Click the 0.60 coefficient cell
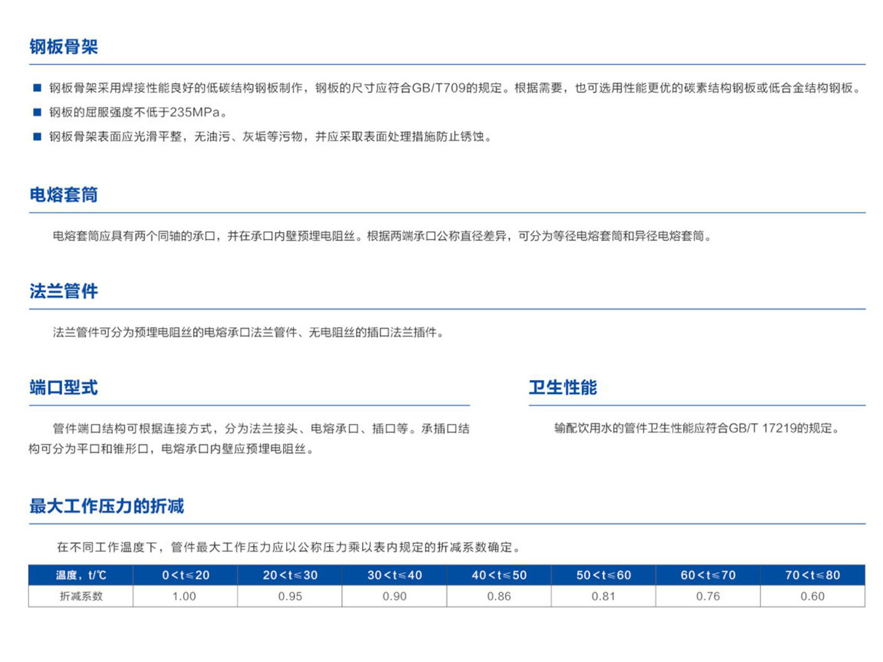This screenshot has height=662, width=883. 813,596
